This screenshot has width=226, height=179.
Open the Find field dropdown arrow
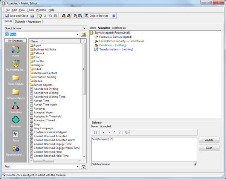point(78,166)
